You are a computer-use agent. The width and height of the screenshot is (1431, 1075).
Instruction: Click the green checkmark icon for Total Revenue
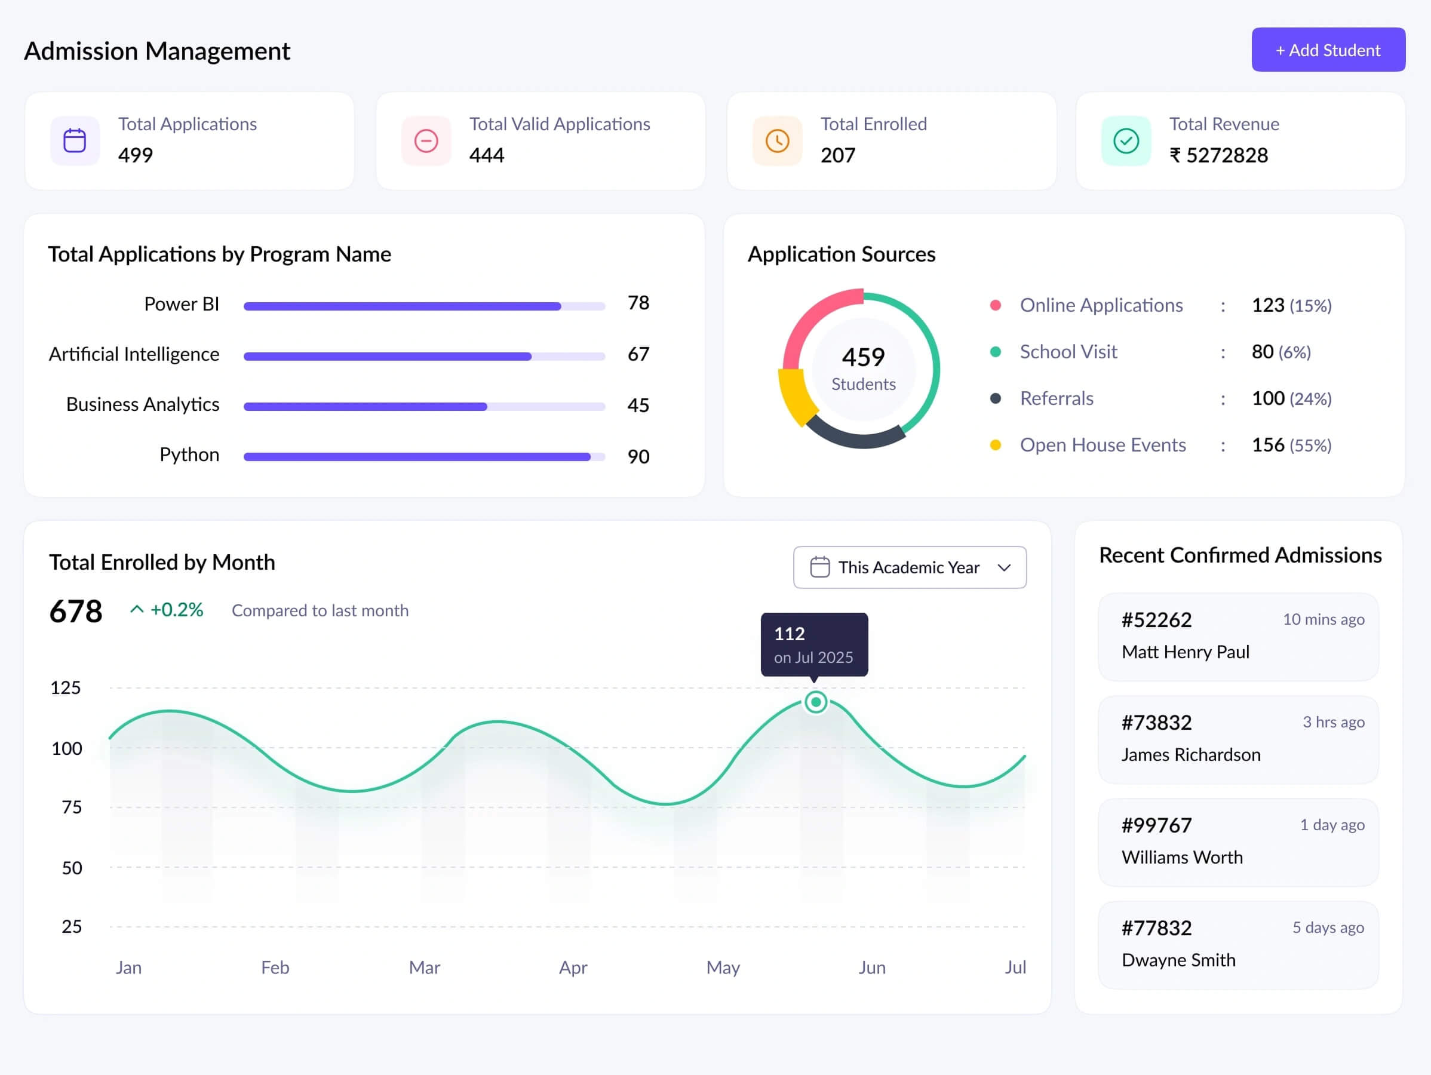[x=1126, y=140]
